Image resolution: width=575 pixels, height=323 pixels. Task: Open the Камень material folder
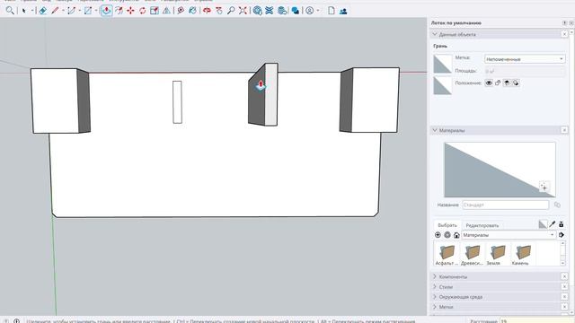pyautogui.click(x=522, y=255)
